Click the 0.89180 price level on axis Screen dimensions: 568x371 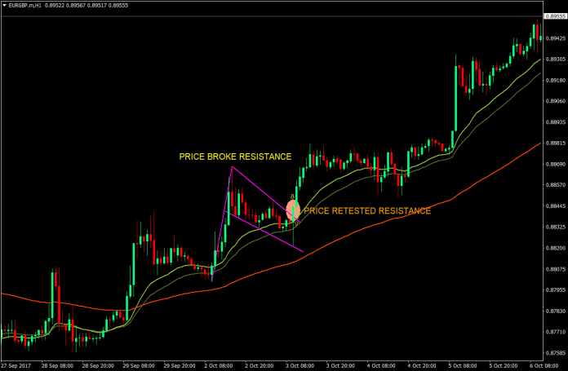click(556, 81)
